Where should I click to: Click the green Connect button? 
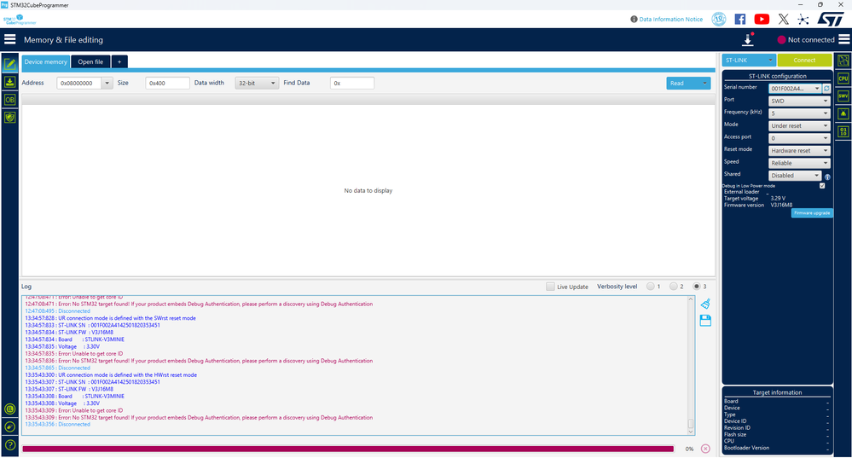click(x=804, y=61)
